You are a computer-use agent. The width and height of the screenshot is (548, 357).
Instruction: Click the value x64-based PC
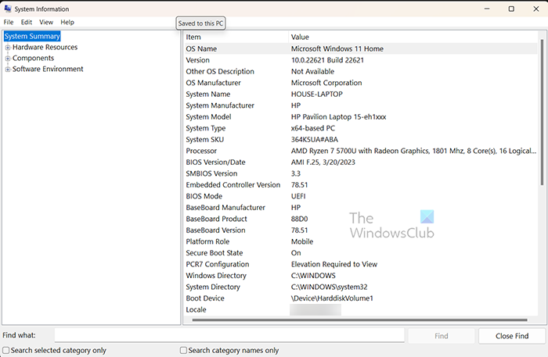coord(313,128)
